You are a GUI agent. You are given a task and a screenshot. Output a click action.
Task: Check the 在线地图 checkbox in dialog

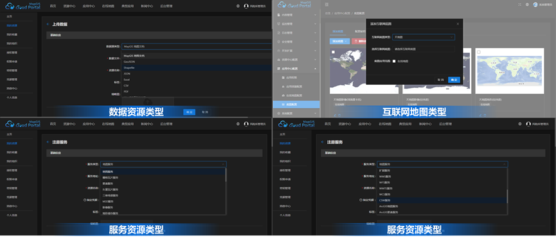[x=394, y=61]
